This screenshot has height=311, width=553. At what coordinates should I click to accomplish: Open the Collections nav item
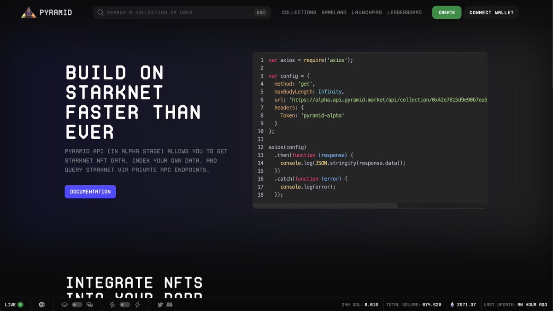[x=299, y=12]
